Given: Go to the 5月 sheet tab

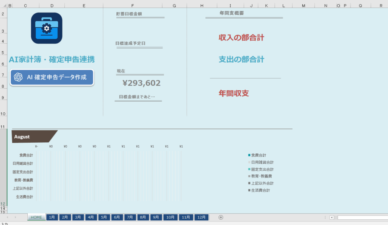Looking at the screenshot, I should [104, 217].
